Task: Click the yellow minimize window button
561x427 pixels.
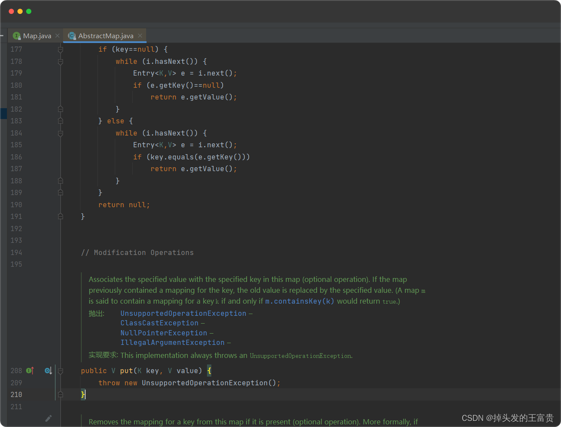Action: click(20, 11)
